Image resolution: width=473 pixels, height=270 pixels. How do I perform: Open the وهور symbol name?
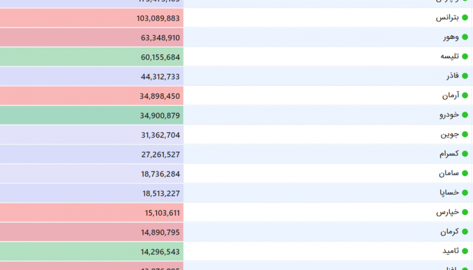451,37
